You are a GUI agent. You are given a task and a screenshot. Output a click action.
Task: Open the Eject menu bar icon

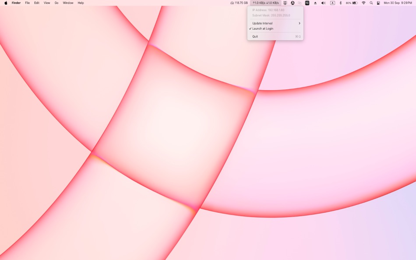[315, 3]
